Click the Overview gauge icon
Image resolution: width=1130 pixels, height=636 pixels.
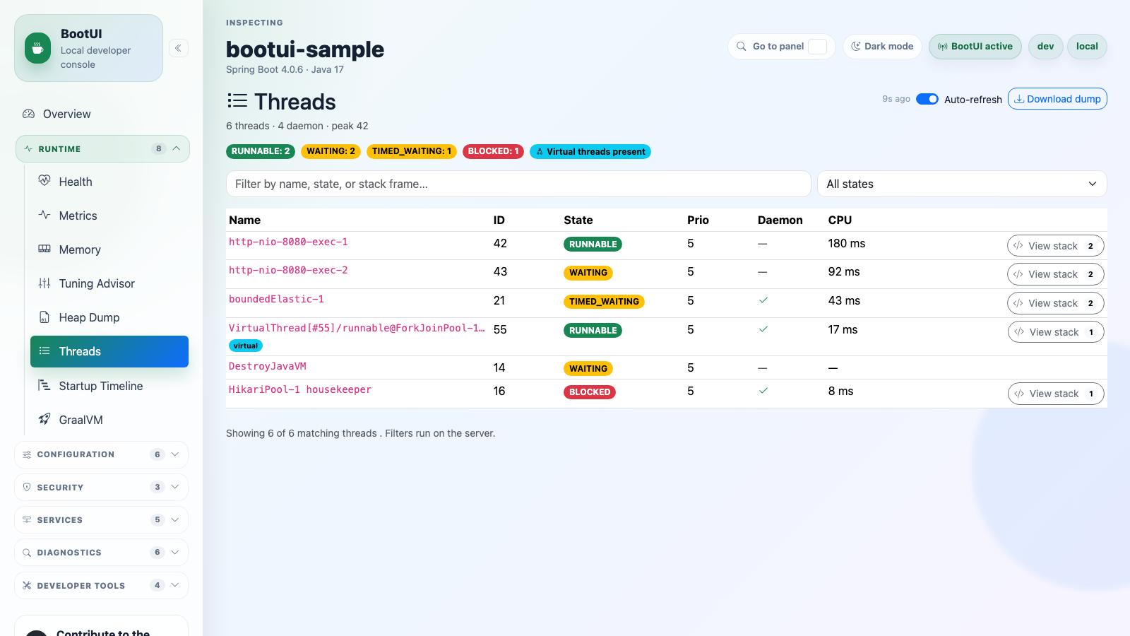pos(29,114)
